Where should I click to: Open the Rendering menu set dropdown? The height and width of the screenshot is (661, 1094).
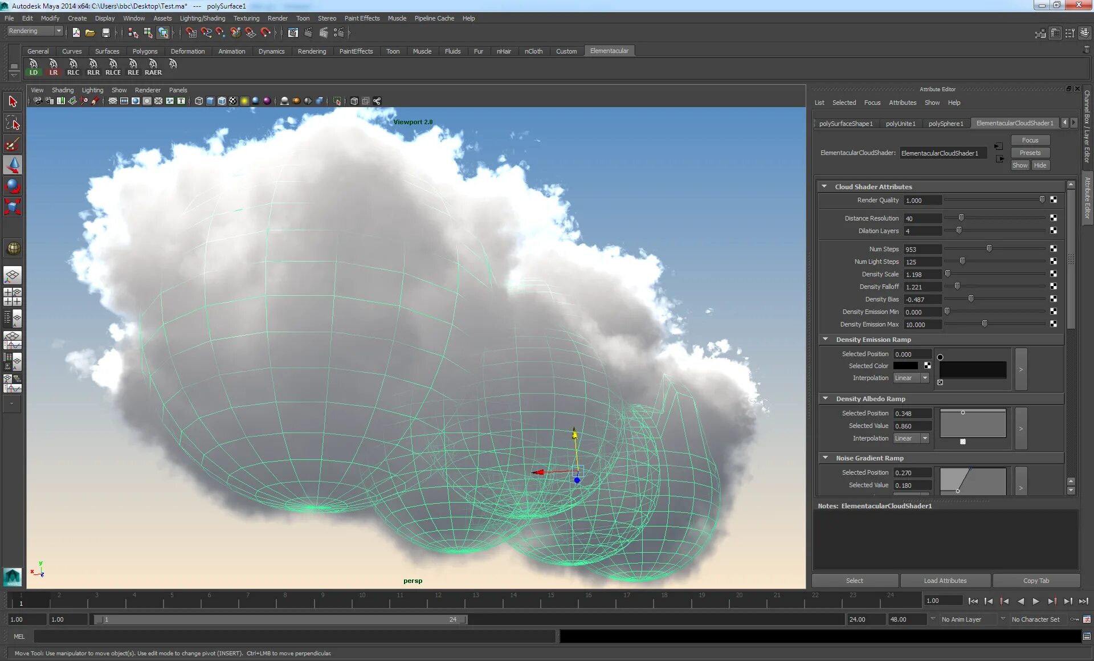click(x=58, y=31)
